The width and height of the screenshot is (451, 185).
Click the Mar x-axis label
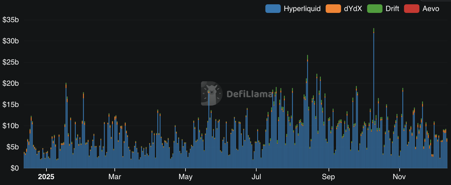115,177
